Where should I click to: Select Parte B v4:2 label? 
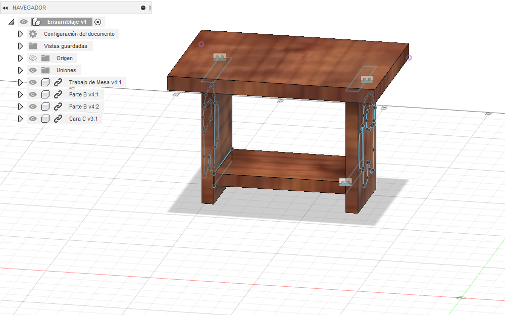84,107
